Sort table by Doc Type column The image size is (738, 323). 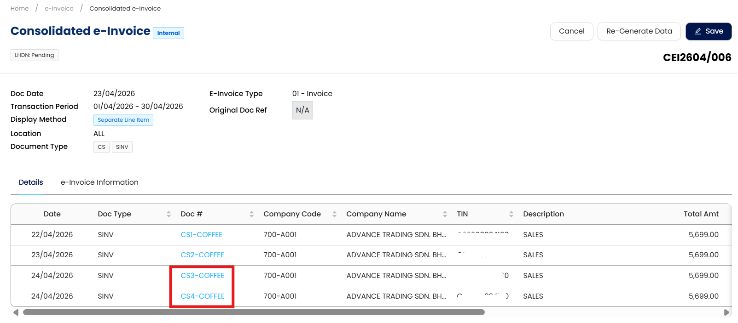point(169,214)
